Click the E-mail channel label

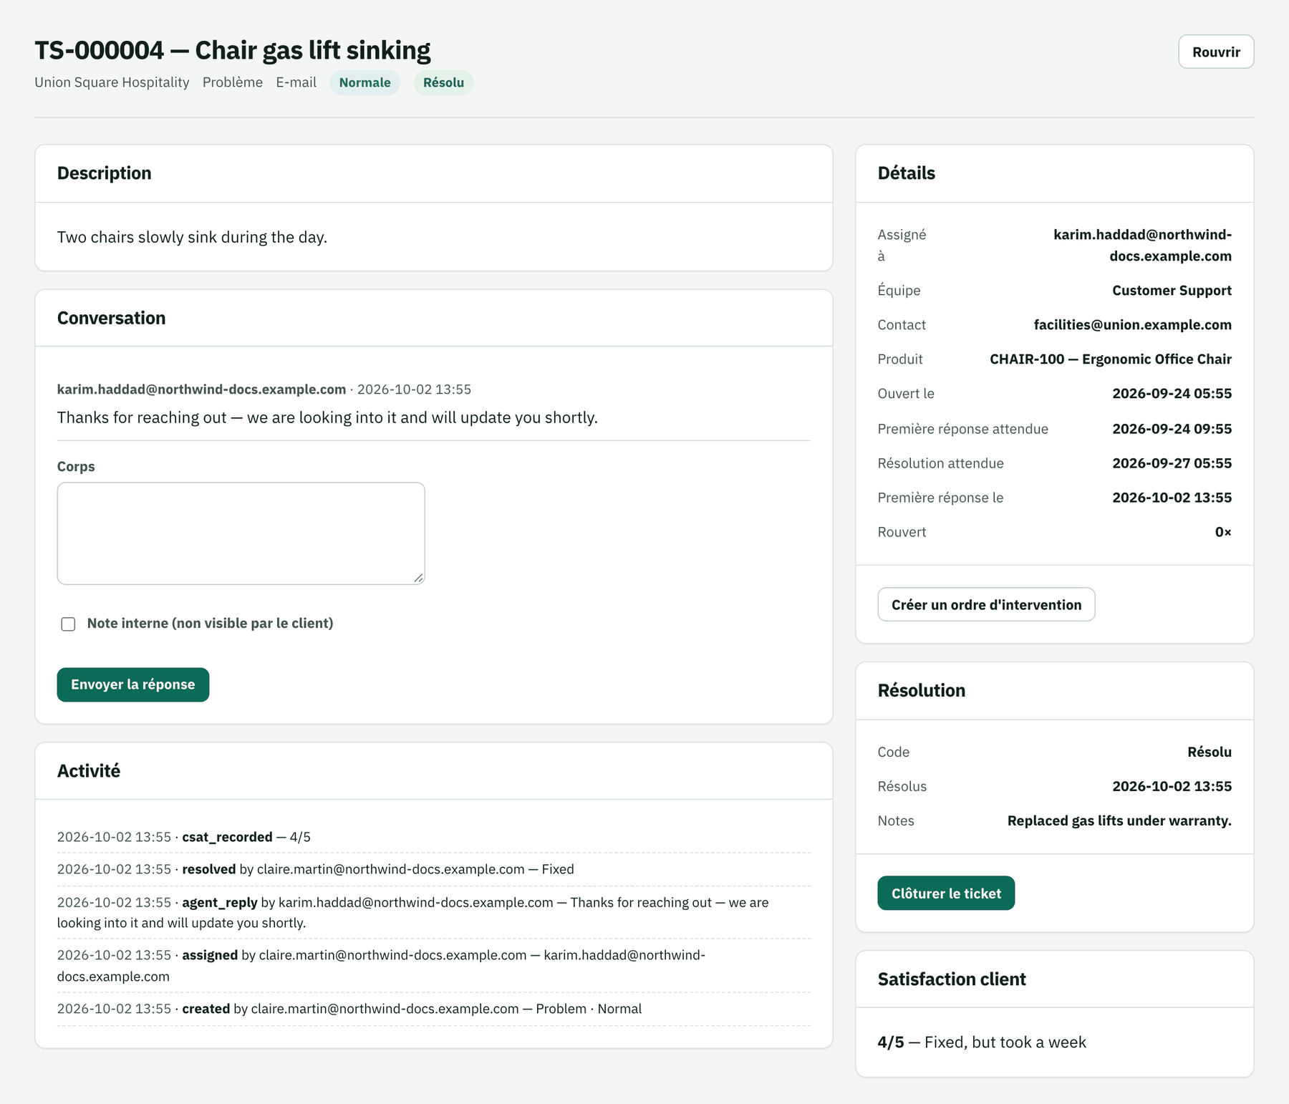[296, 82]
